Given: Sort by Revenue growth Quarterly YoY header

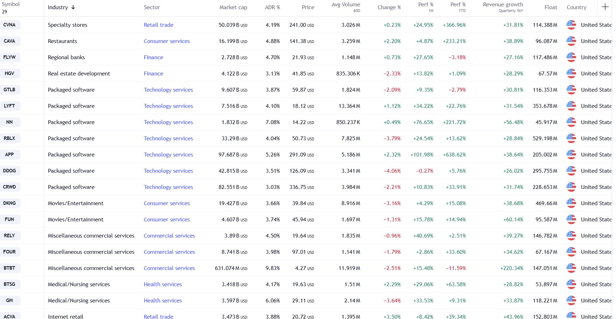Looking at the screenshot, I should coord(503,7).
